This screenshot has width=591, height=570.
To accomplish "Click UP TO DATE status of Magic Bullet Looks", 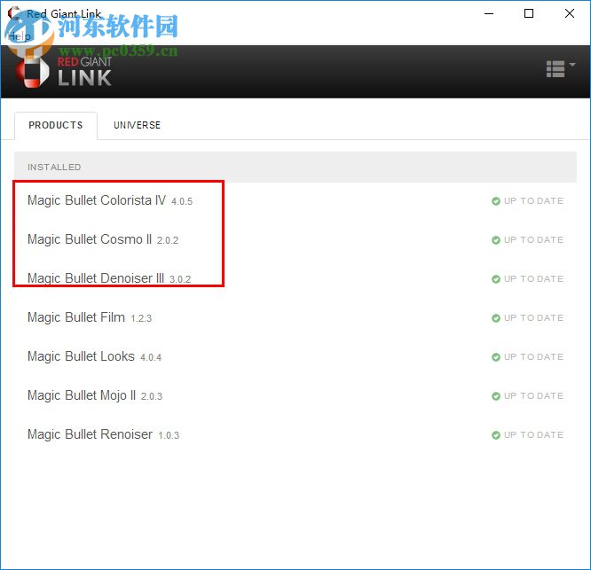I will click(x=533, y=357).
